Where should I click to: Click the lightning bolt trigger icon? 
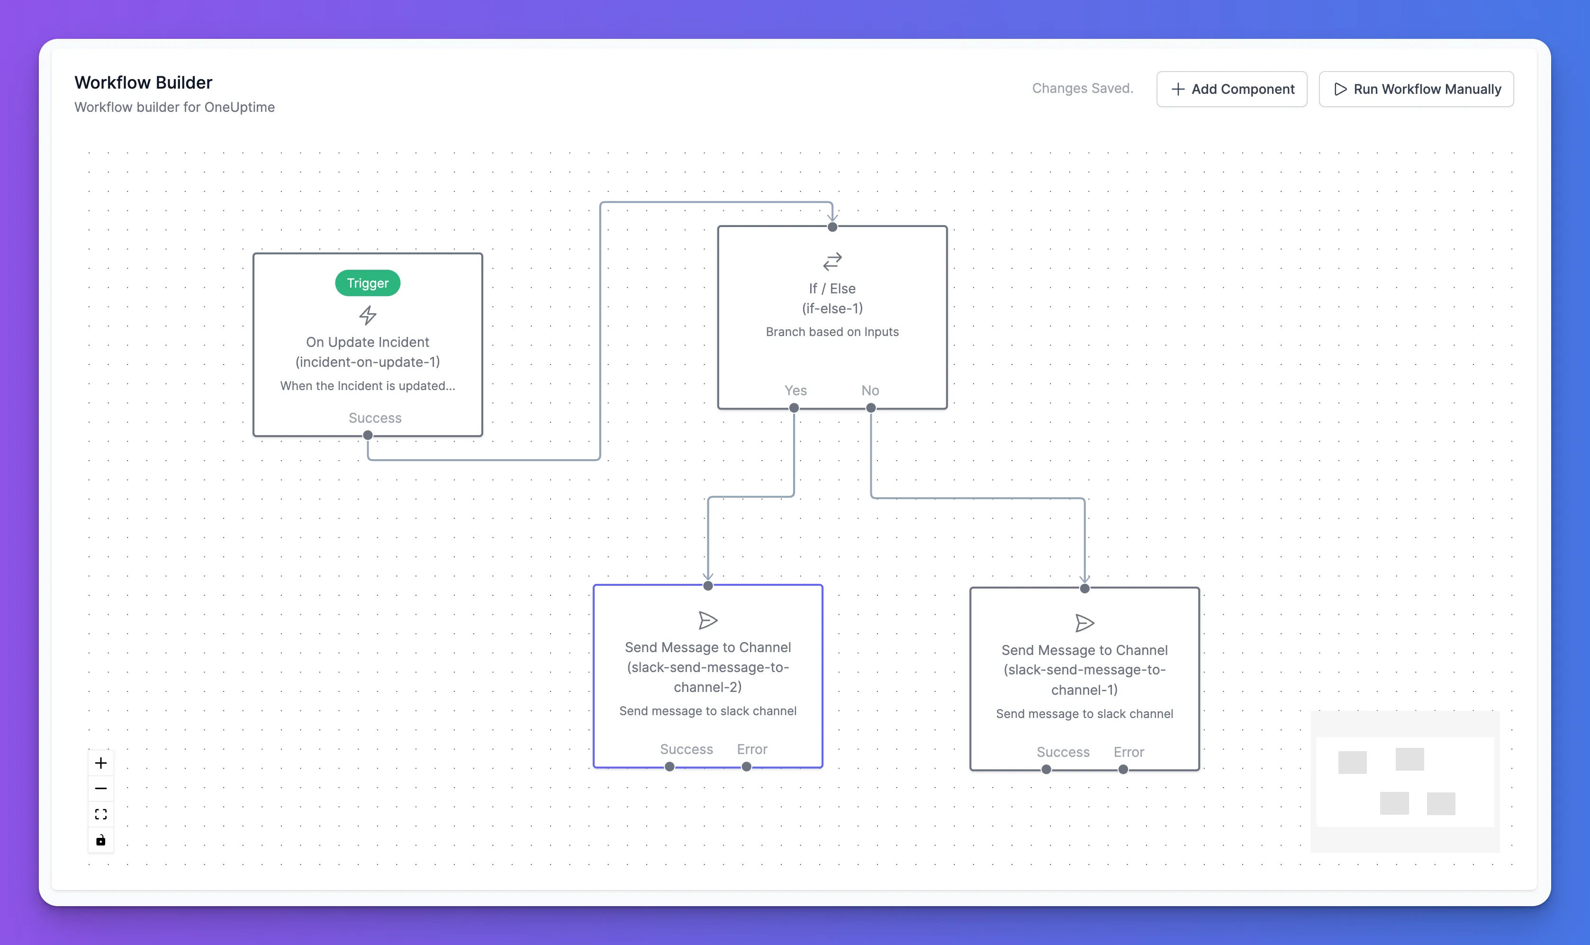click(x=368, y=315)
